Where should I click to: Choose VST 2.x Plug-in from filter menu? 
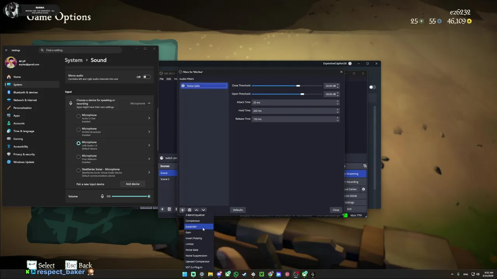[199, 267]
